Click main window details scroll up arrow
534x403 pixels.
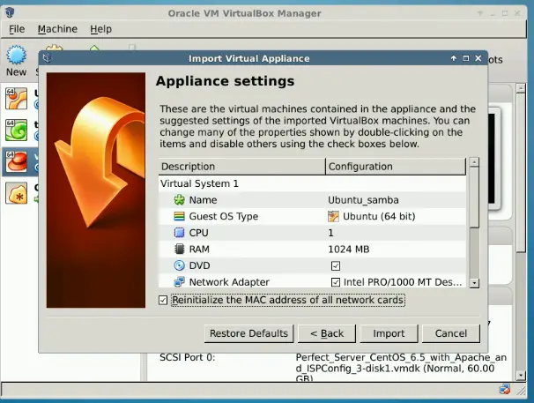pyautogui.click(x=521, y=88)
